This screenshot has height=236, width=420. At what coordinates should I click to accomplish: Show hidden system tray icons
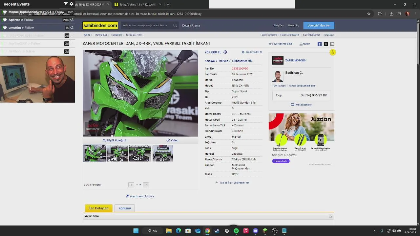pyautogui.click(x=375, y=231)
